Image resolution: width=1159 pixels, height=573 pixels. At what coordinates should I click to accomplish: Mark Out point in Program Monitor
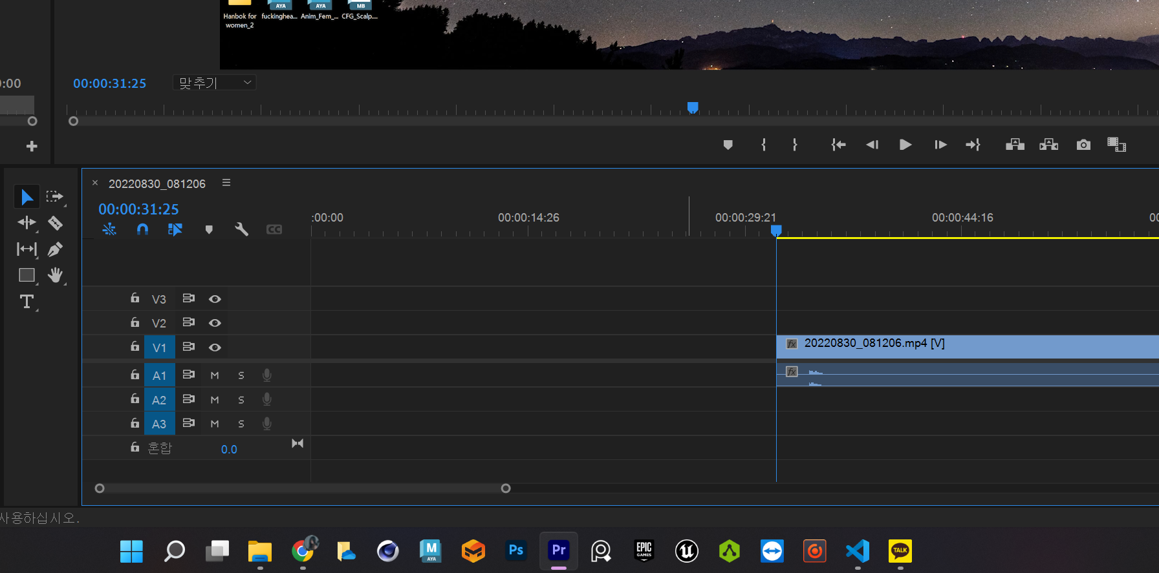pyautogui.click(x=795, y=145)
